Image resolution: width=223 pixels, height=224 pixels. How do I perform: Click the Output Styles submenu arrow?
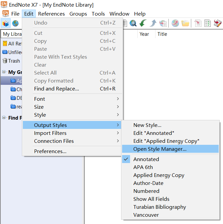tap(118, 125)
